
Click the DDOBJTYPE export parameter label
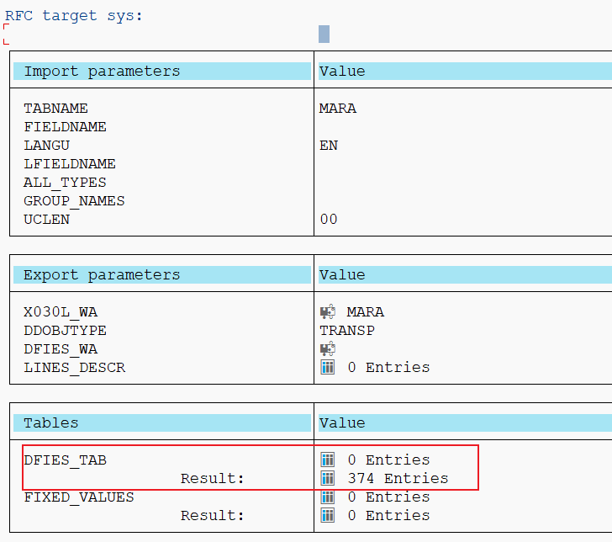(65, 330)
